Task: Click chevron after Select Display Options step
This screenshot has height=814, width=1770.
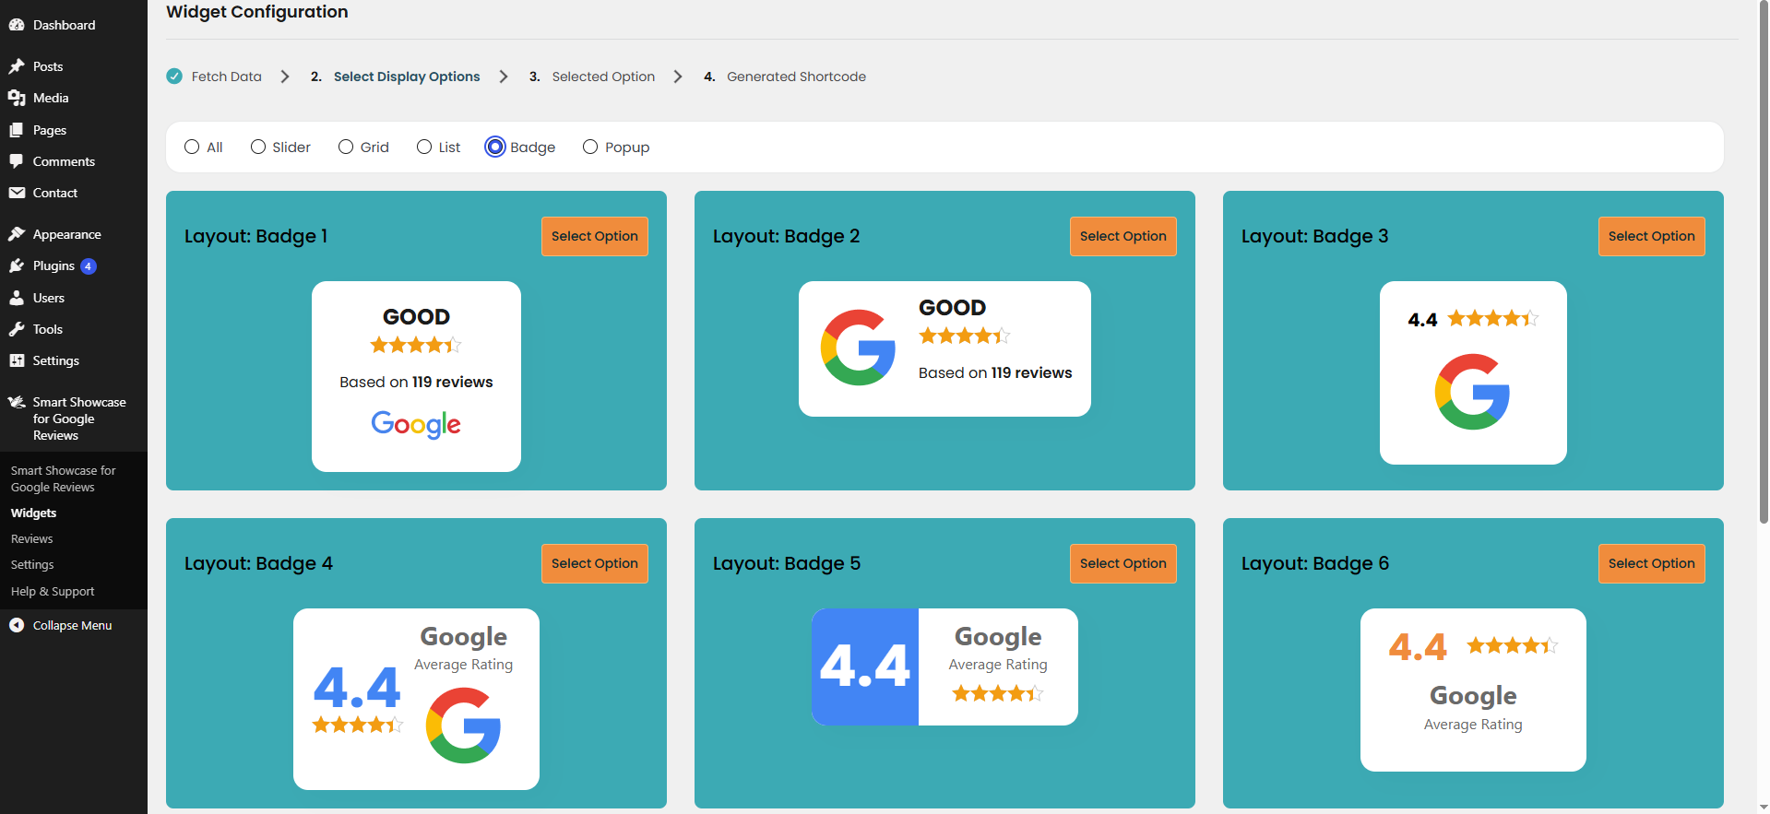Action: (504, 77)
